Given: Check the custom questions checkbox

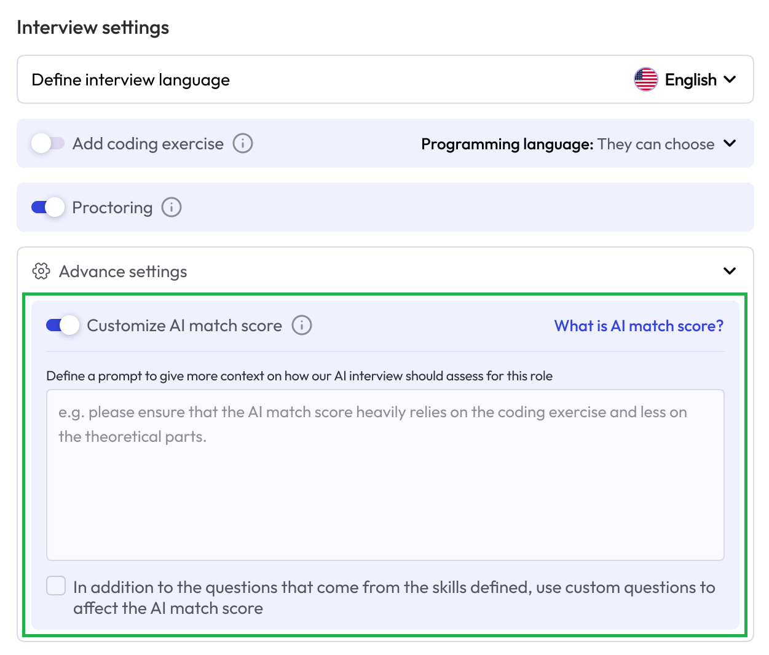Looking at the screenshot, I should 56,586.
